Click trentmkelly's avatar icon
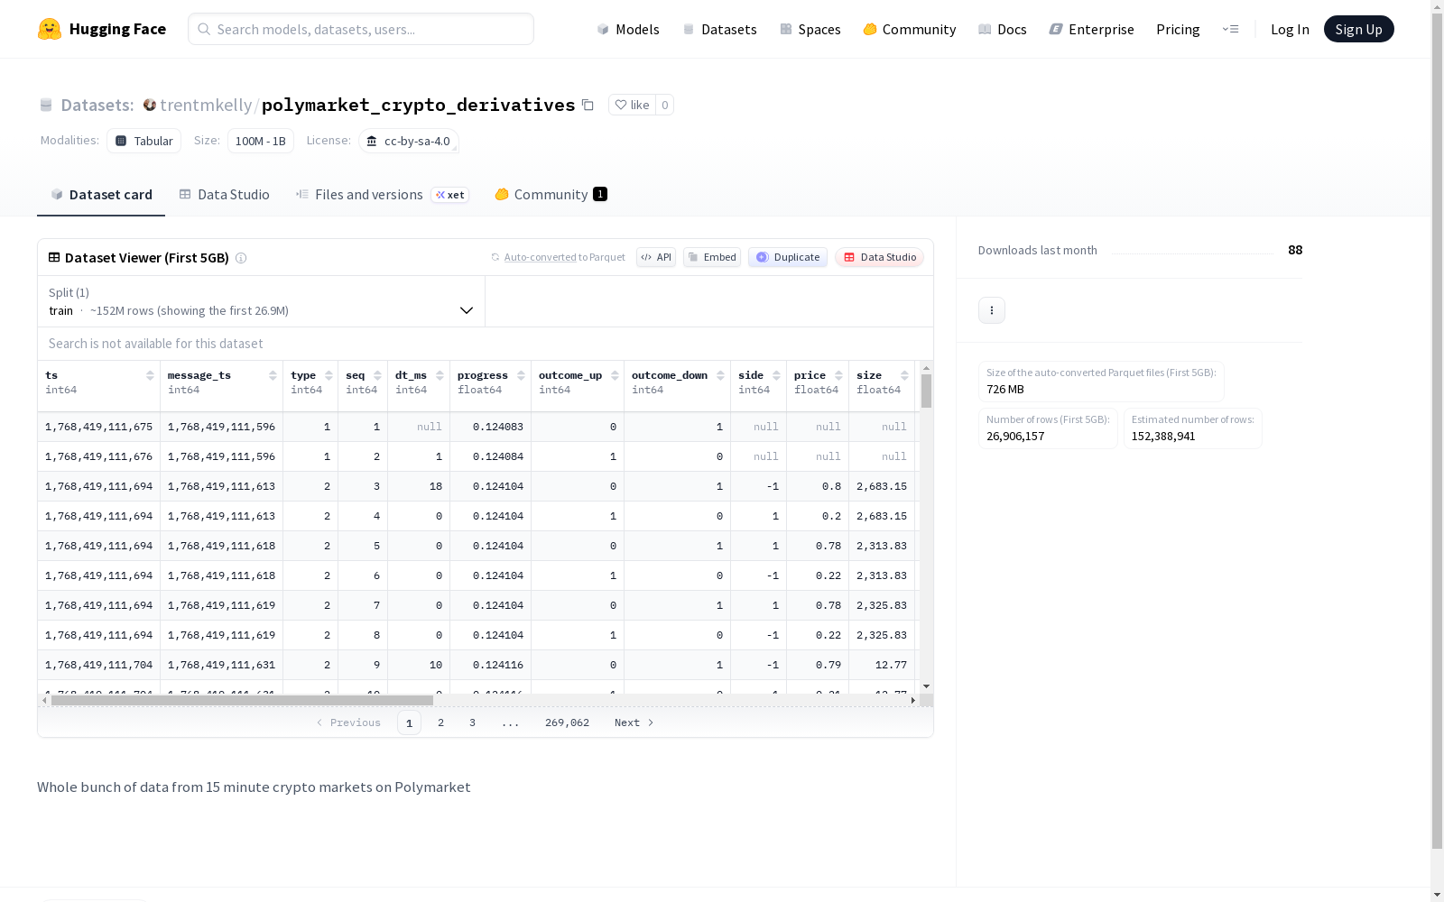The height and width of the screenshot is (902, 1444). click(150, 105)
